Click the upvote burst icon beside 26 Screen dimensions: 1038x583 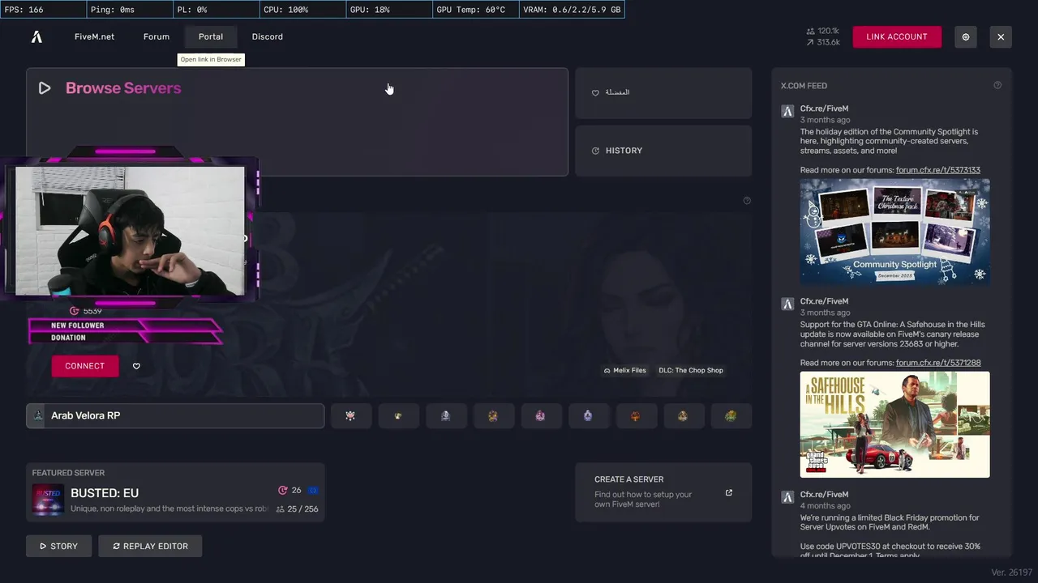pos(283,490)
